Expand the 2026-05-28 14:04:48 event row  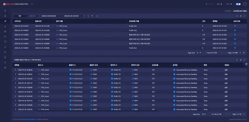pos(16,105)
